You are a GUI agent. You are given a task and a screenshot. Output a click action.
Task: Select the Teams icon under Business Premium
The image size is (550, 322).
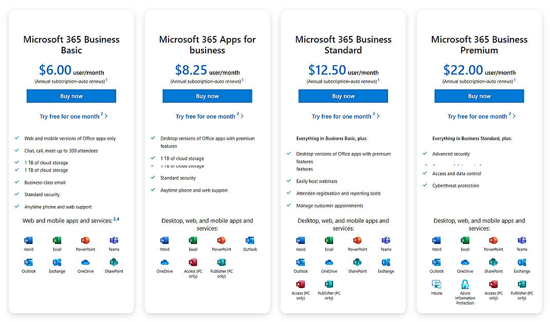522,241
